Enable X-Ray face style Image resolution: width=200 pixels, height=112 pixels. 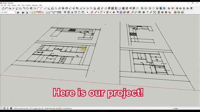(142, 8)
